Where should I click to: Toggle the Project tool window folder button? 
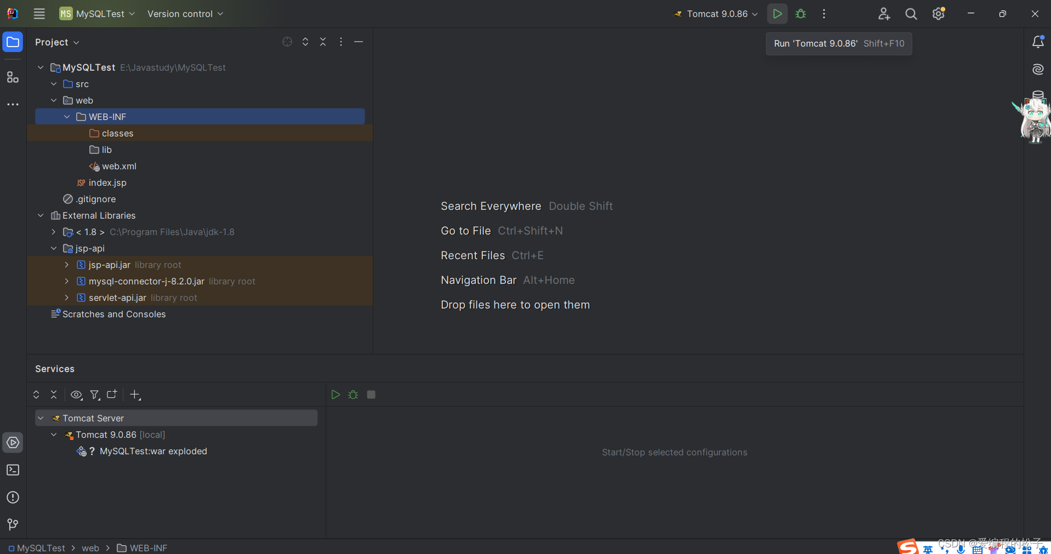click(x=13, y=42)
